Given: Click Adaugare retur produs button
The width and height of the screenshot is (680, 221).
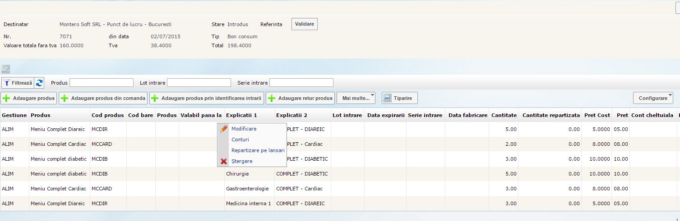Looking at the screenshot, I should click(300, 98).
